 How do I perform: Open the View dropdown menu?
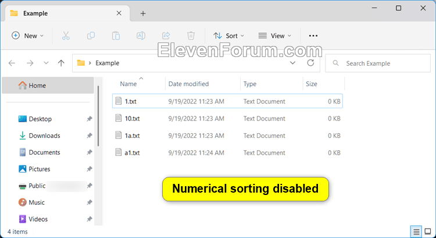pos(275,35)
